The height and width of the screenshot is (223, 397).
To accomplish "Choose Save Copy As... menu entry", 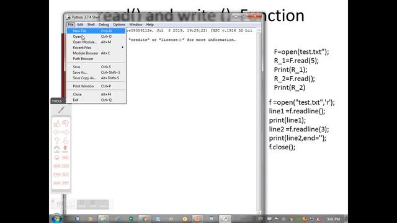I will point(96,78).
